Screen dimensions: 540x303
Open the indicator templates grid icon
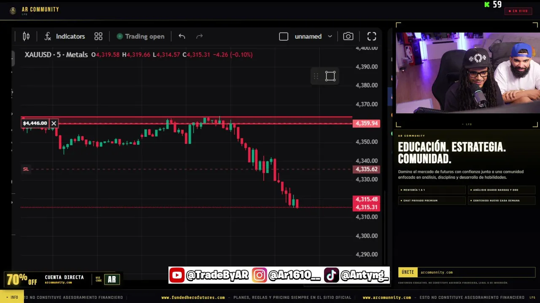98,37
